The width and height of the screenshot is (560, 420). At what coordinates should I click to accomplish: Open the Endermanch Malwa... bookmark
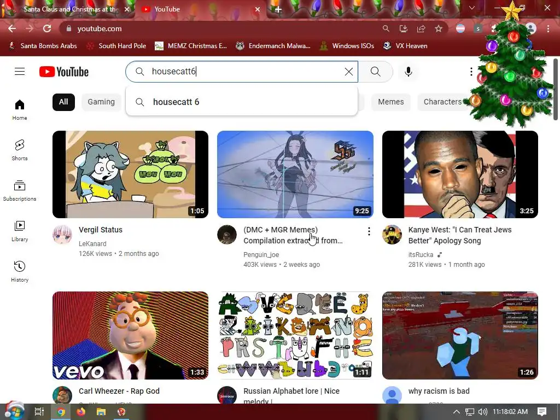click(273, 46)
